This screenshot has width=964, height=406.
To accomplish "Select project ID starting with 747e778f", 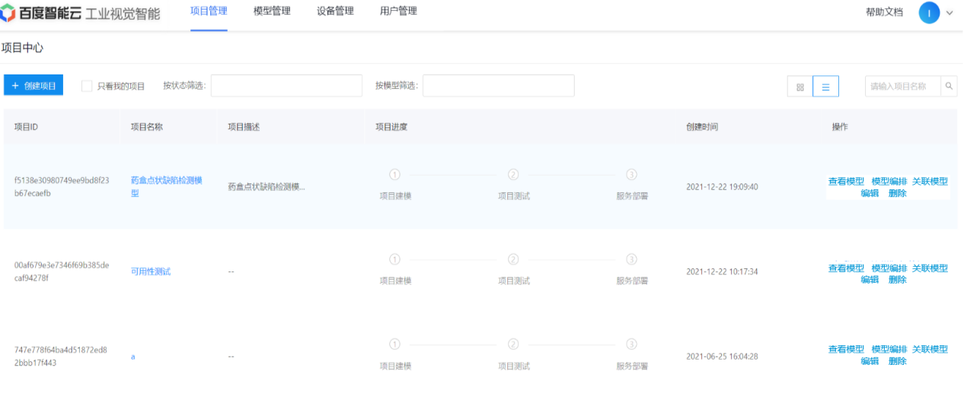I will [x=61, y=357].
